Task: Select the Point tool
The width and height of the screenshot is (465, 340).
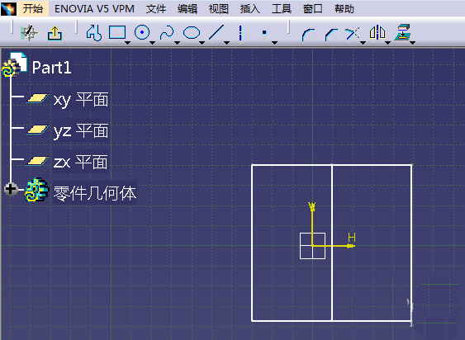Action: 264,33
